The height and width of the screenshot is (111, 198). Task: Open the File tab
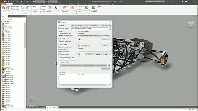(3, 4)
